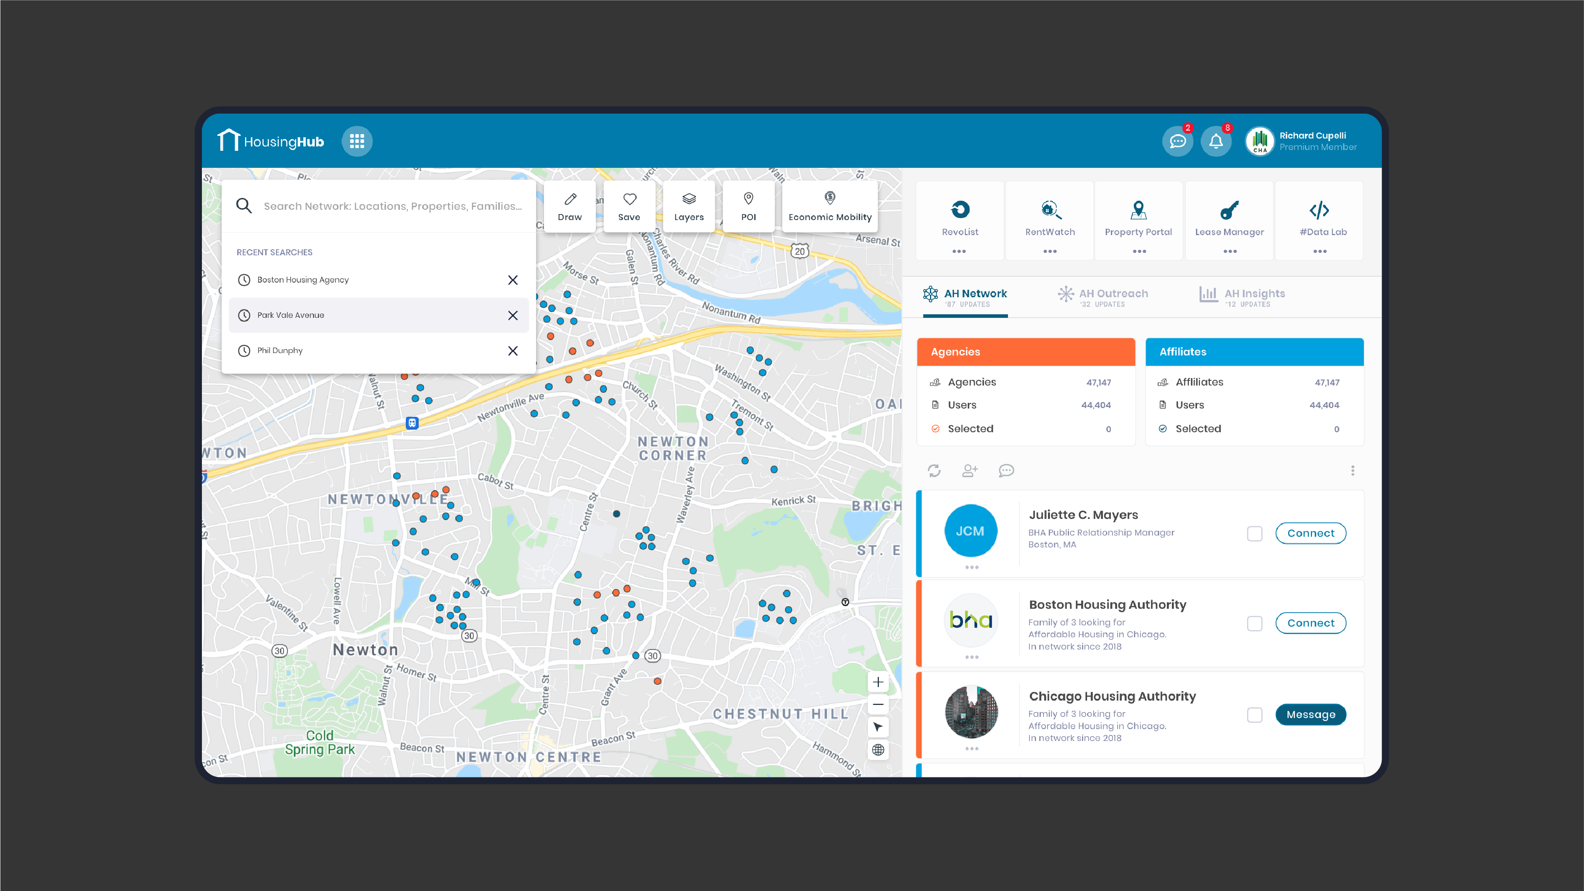Click the add user icon

coord(970,470)
